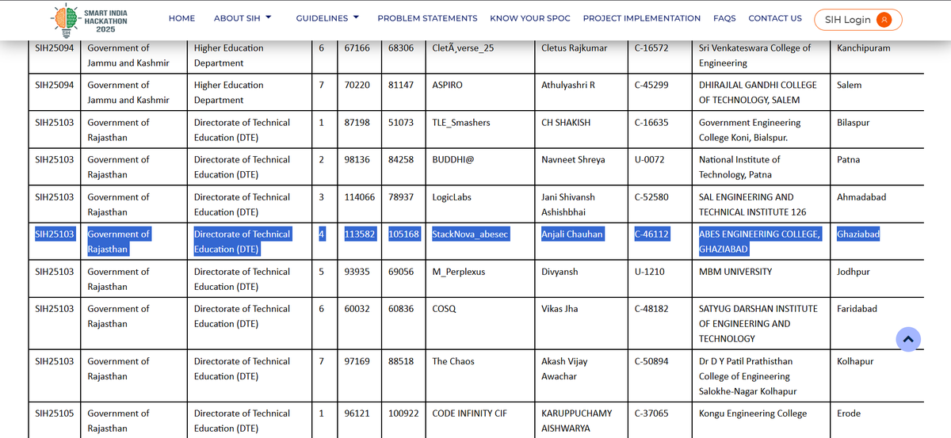Click the value 100922 in last row

(403, 413)
